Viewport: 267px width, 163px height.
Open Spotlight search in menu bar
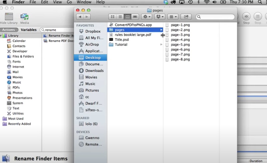[x=260, y=2]
